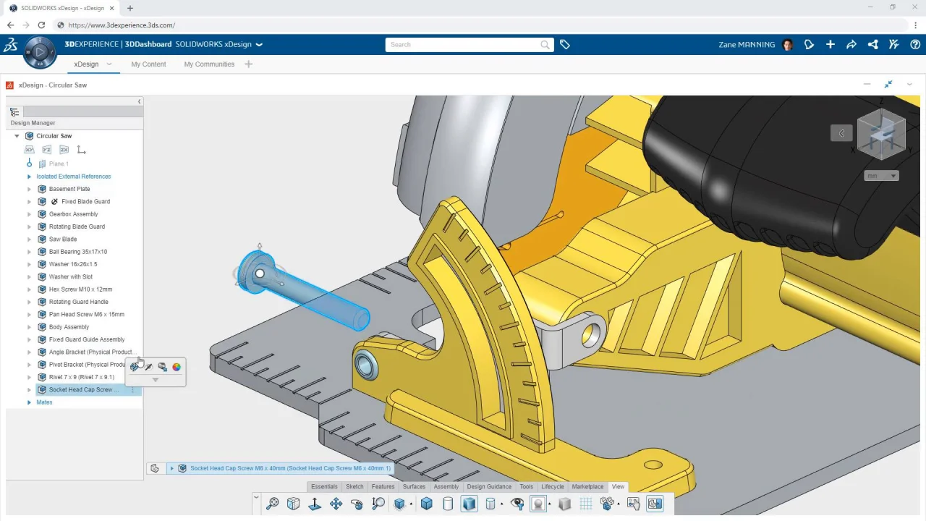
Task: Open the 3DEXPERIENCE compass play button
Action: click(x=40, y=52)
